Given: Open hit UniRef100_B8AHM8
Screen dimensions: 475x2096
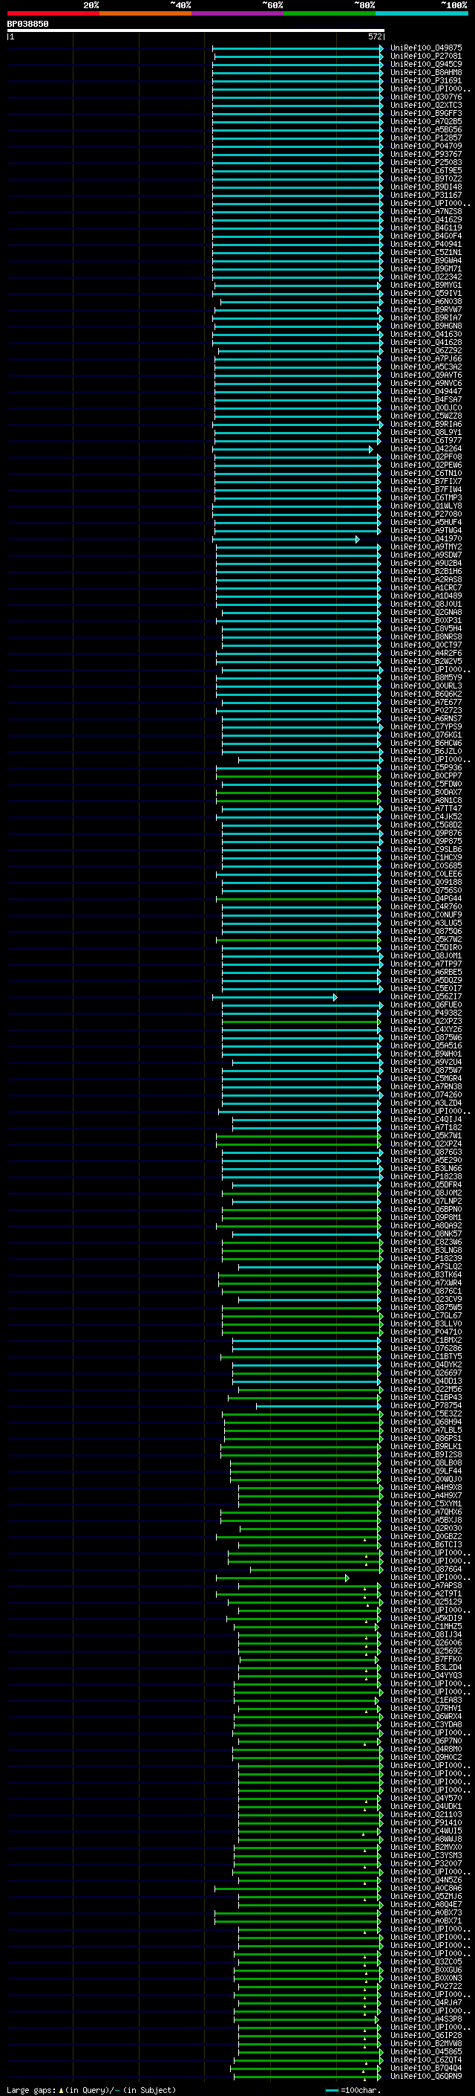Looking at the screenshot, I should coord(425,72).
